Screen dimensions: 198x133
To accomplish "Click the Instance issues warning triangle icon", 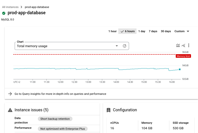I will 10,110.
